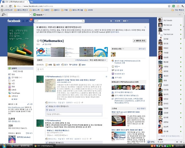Open 정보 (Info) in left sidebar

point(13,74)
